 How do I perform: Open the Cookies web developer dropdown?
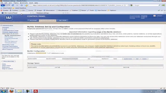pyautogui.click(x=14, y=10)
